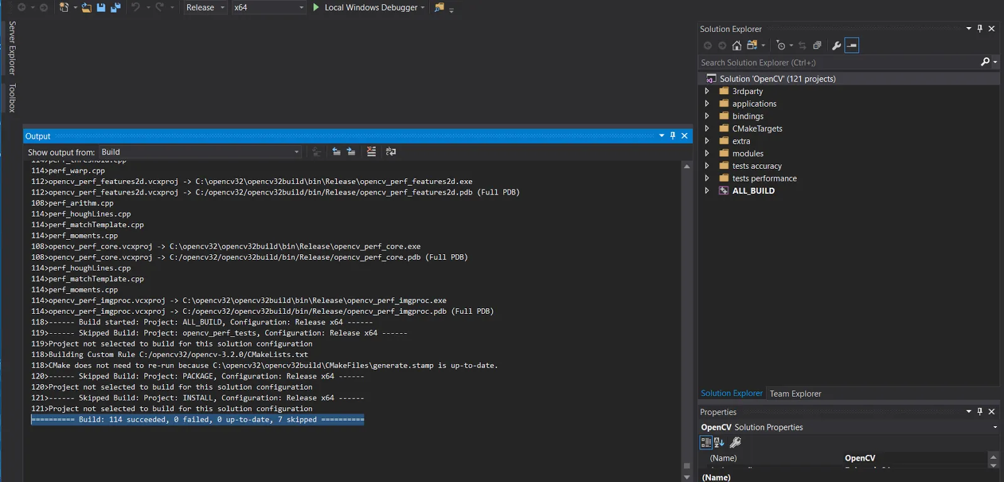Expand the CMakeTargets folder node
The width and height of the screenshot is (1004, 482).
point(707,128)
